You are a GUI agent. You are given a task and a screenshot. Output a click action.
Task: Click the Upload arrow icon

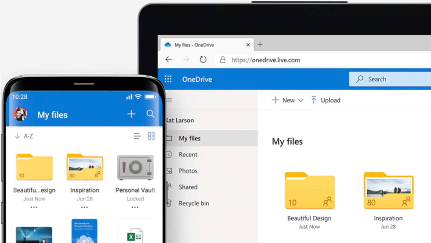[x=313, y=100]
